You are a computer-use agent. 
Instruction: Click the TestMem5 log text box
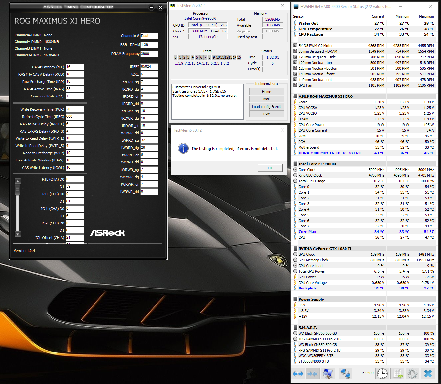tap(208, 102)
